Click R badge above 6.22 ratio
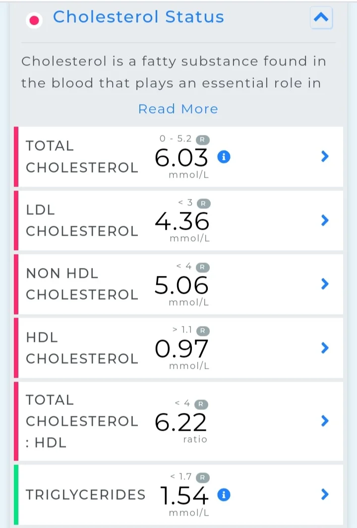 (201, 404)
